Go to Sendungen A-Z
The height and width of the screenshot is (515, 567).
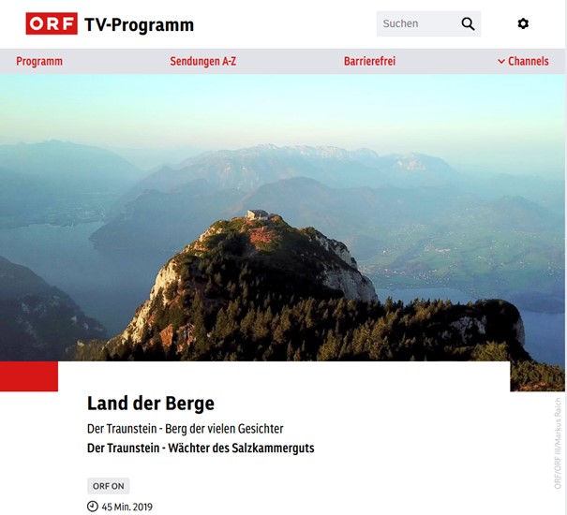[202, 61]
